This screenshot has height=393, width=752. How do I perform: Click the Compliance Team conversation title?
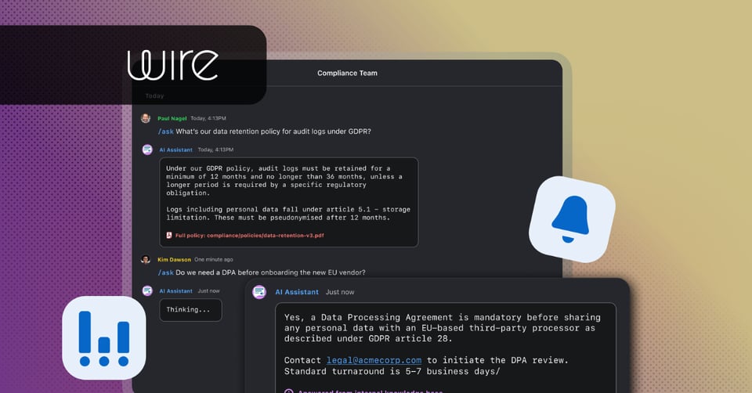(347, 73)
